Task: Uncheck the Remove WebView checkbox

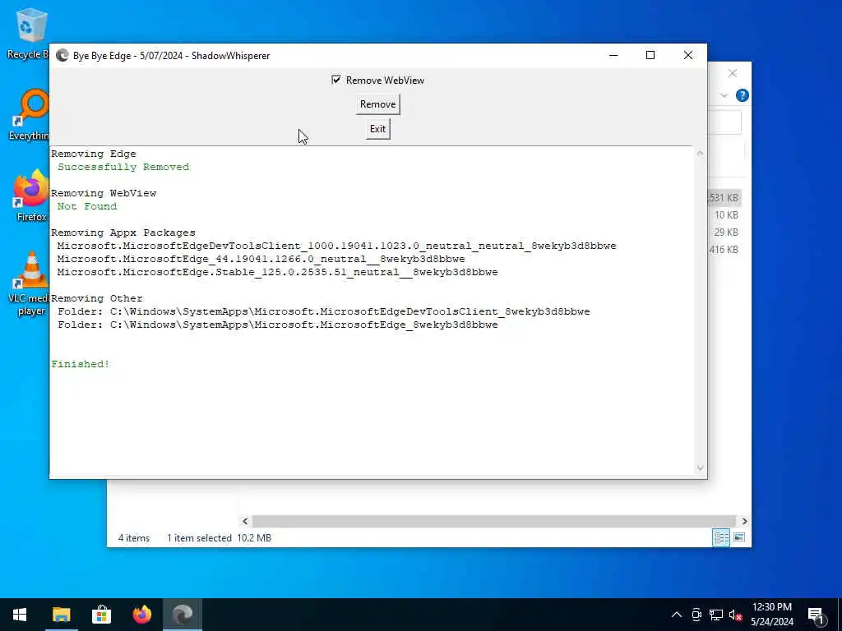Action: 336,80
